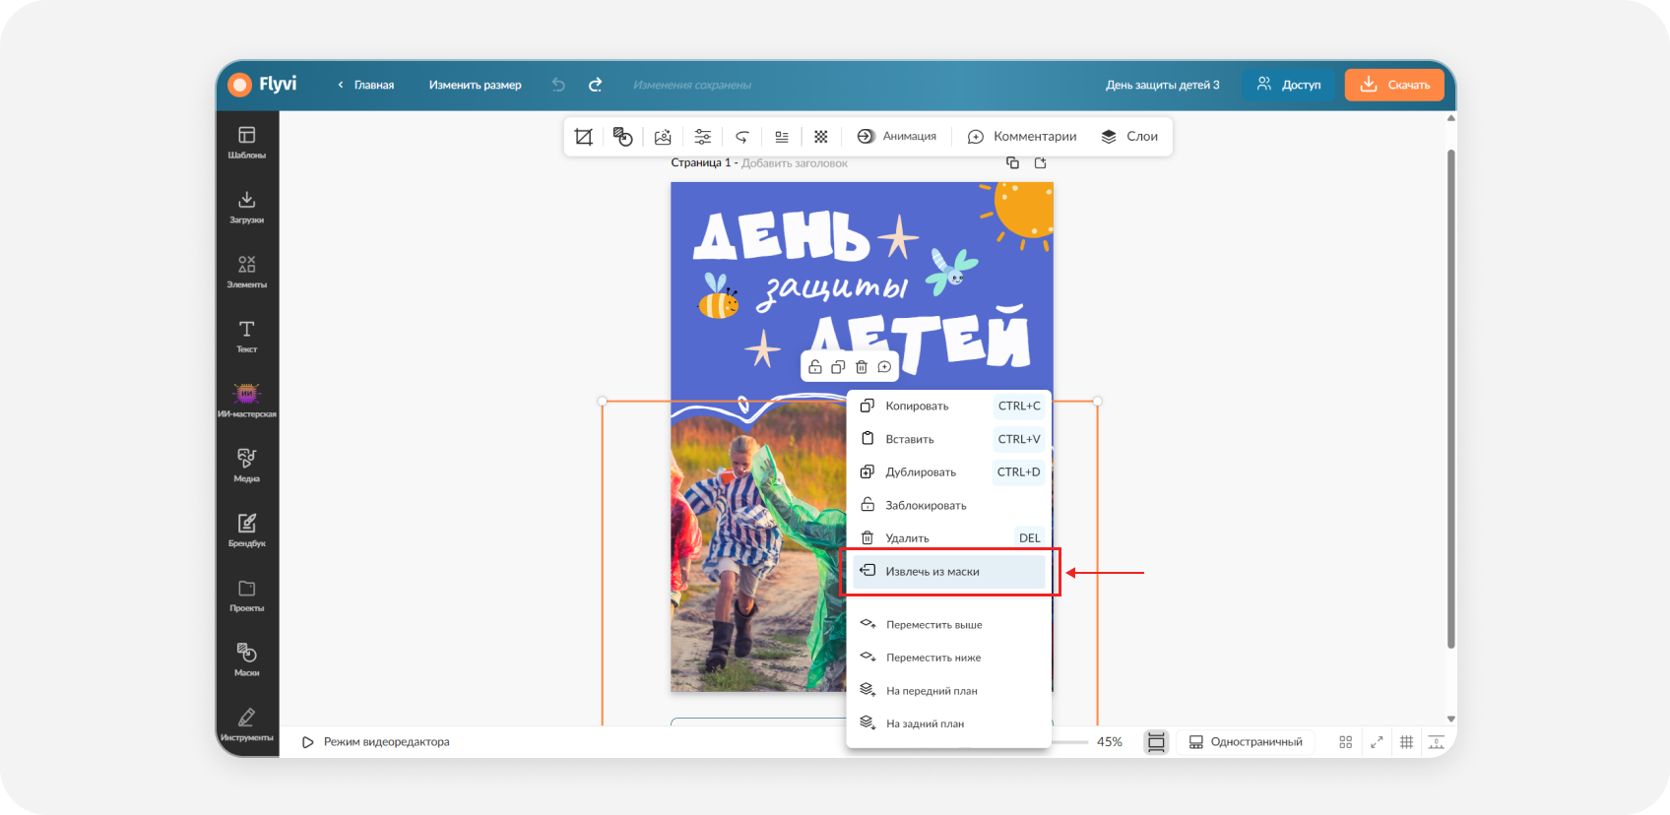Click the 45% zoom level value
Screen dimensions: 1670x815
pyautogui.click(x=1110, y=742)
